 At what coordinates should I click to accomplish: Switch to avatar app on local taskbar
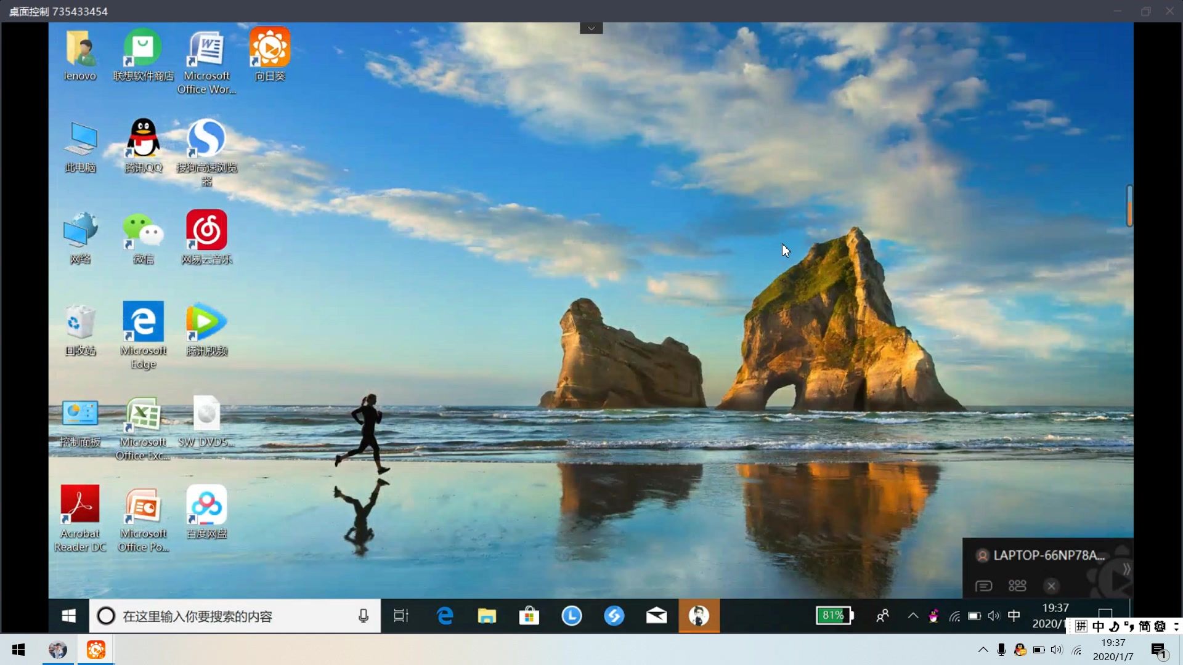pyautogui.click(x=58, y=650)
